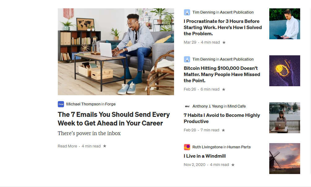Image resolution: width=311 pixels, height=187 pixels.
Task: Open the 'I Live in a Windmill' article
Action: pyautogui.click(x=205, y=156)
